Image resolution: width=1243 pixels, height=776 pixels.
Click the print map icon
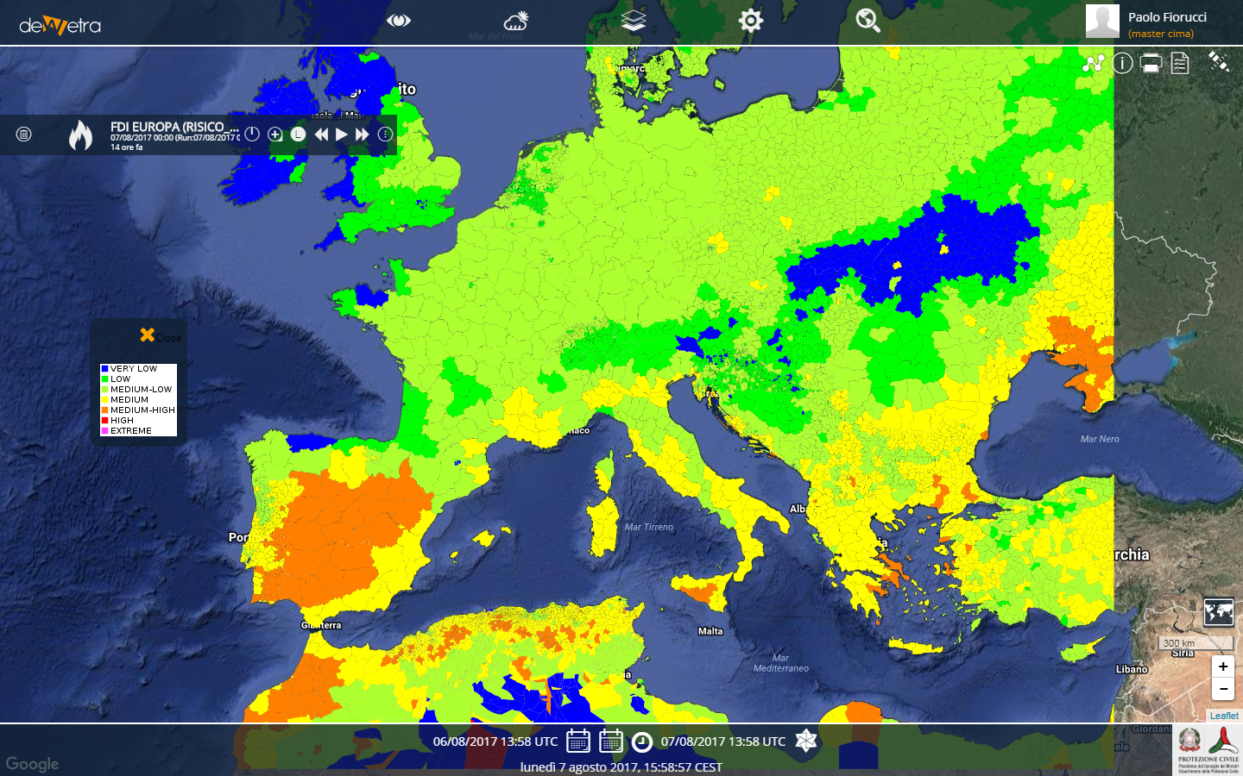coord(1151,63)
